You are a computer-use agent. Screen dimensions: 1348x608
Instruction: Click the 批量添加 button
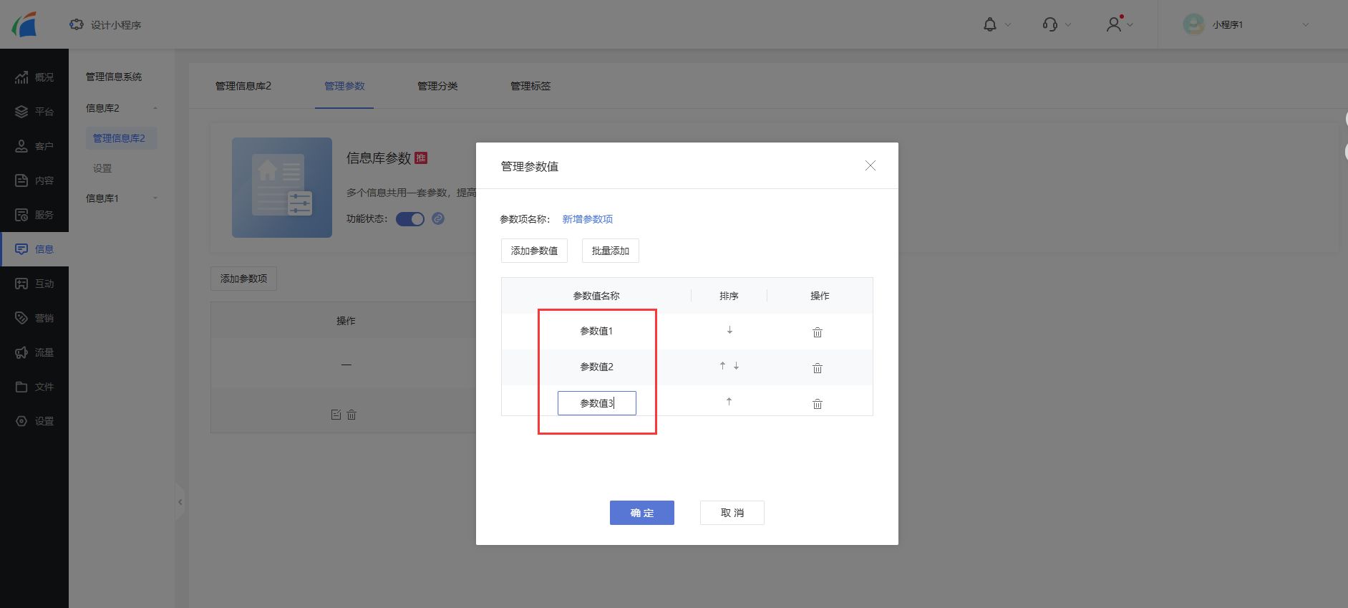[610, 251]
